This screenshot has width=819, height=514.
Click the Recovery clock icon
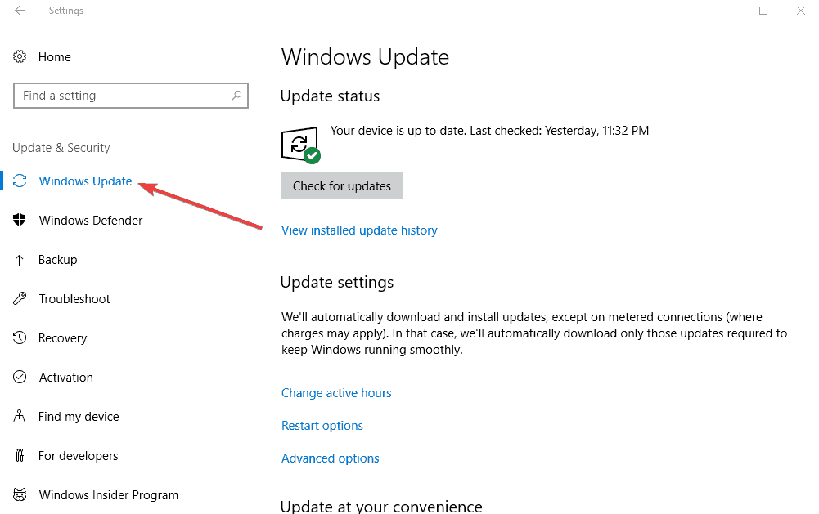pyautogui.click(x=20, y=337)
